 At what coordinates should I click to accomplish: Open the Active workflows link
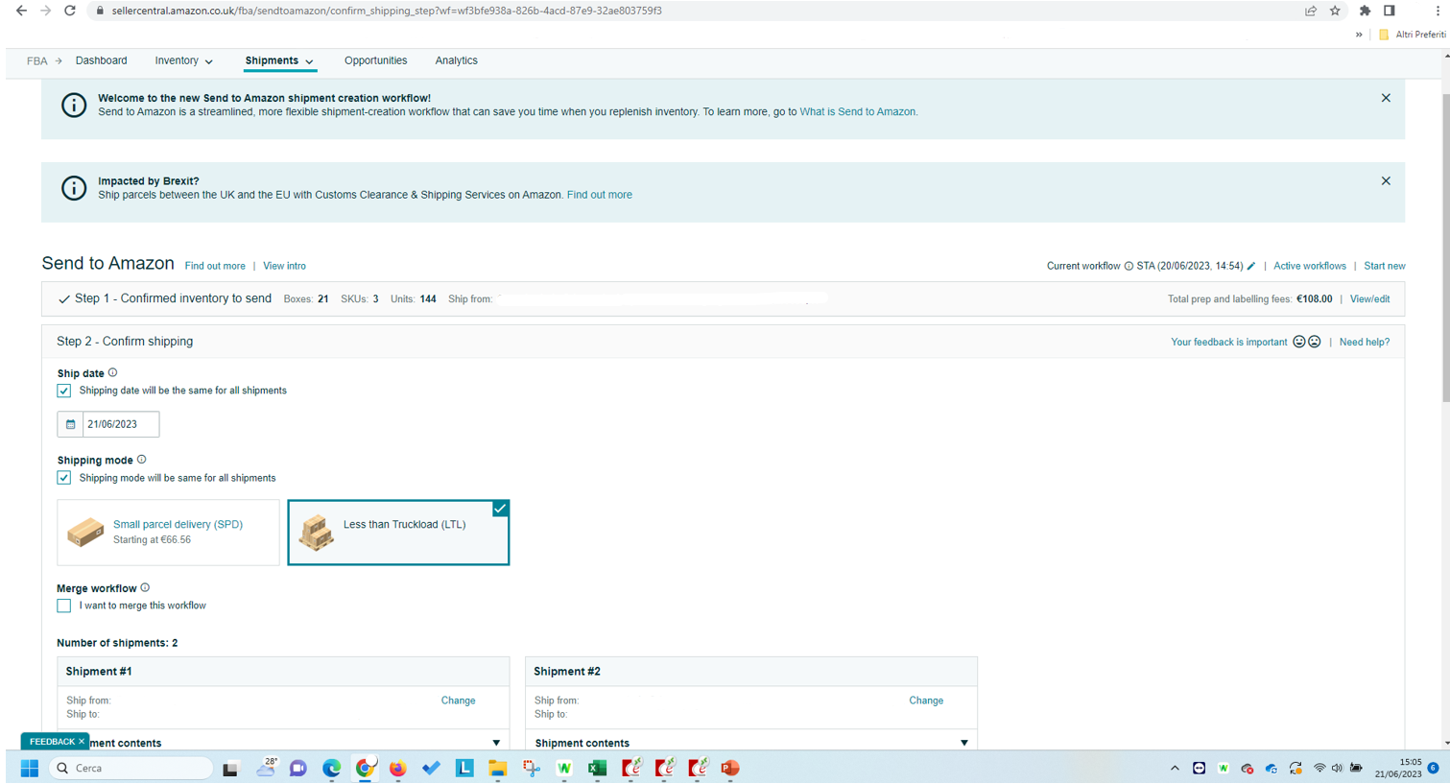point(1310,266)
